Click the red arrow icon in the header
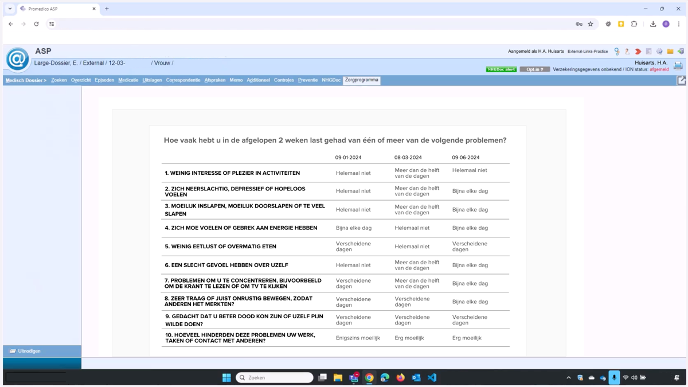Screen dimensions: 688x387 [638, 52]
